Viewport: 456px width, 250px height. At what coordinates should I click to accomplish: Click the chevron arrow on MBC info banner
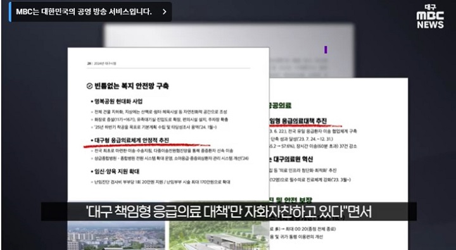tap(165, 11)
